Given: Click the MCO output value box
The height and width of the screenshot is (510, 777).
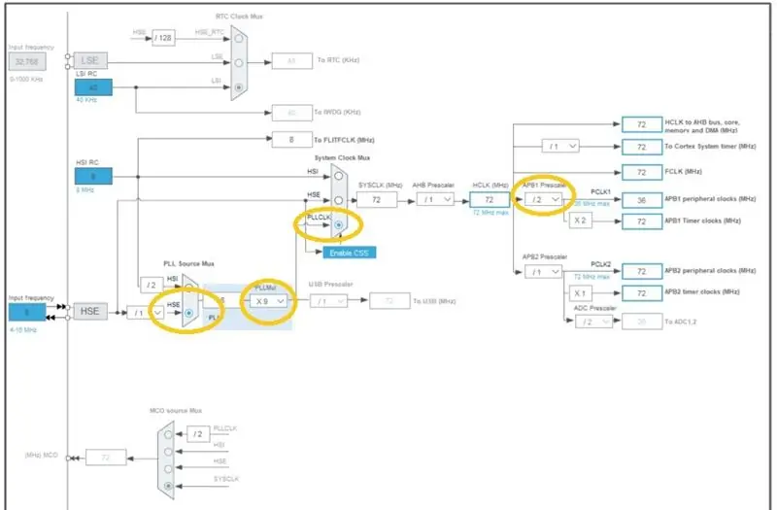Looking at the screenshot, I should click(x=106, y=457).
